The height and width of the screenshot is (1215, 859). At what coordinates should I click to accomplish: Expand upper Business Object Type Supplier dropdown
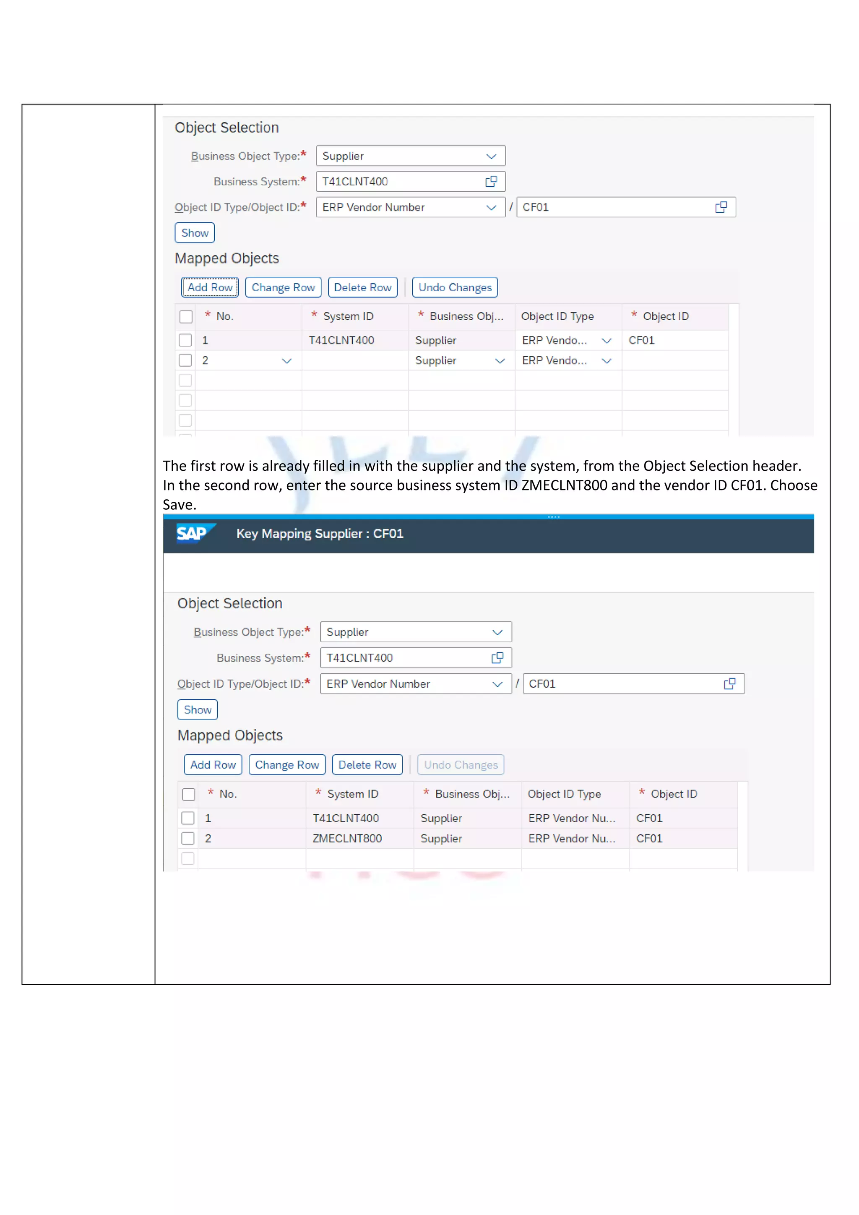tap(491, 156)
